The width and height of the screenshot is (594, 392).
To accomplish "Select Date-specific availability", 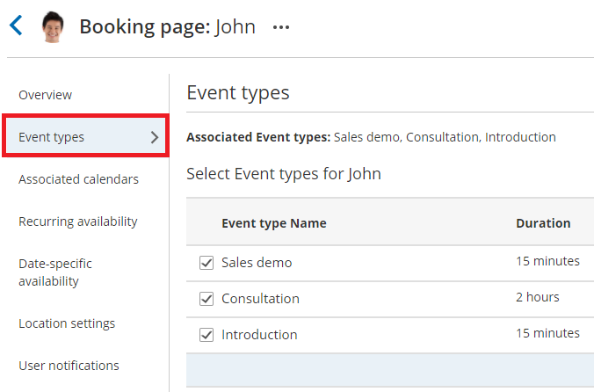I will pos(55,272).
